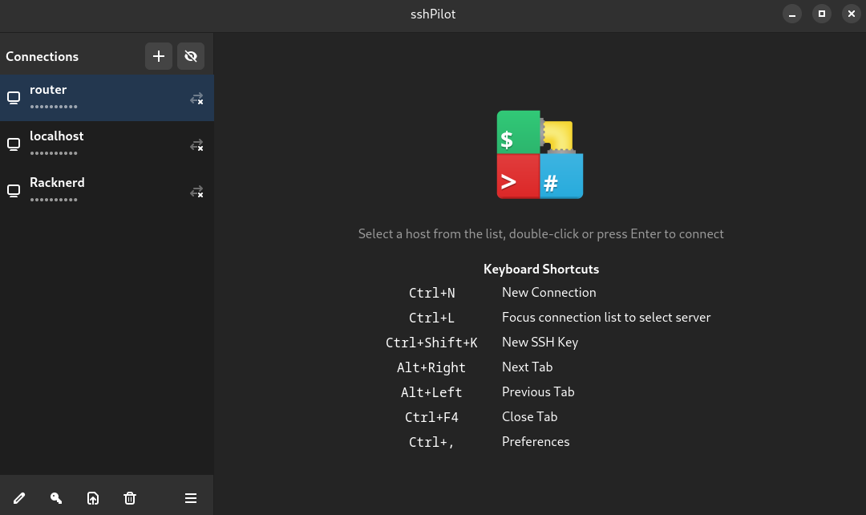Click the Keyboard Shortcuts heading
The image size is (866, 515).
[x=540, y=269]
